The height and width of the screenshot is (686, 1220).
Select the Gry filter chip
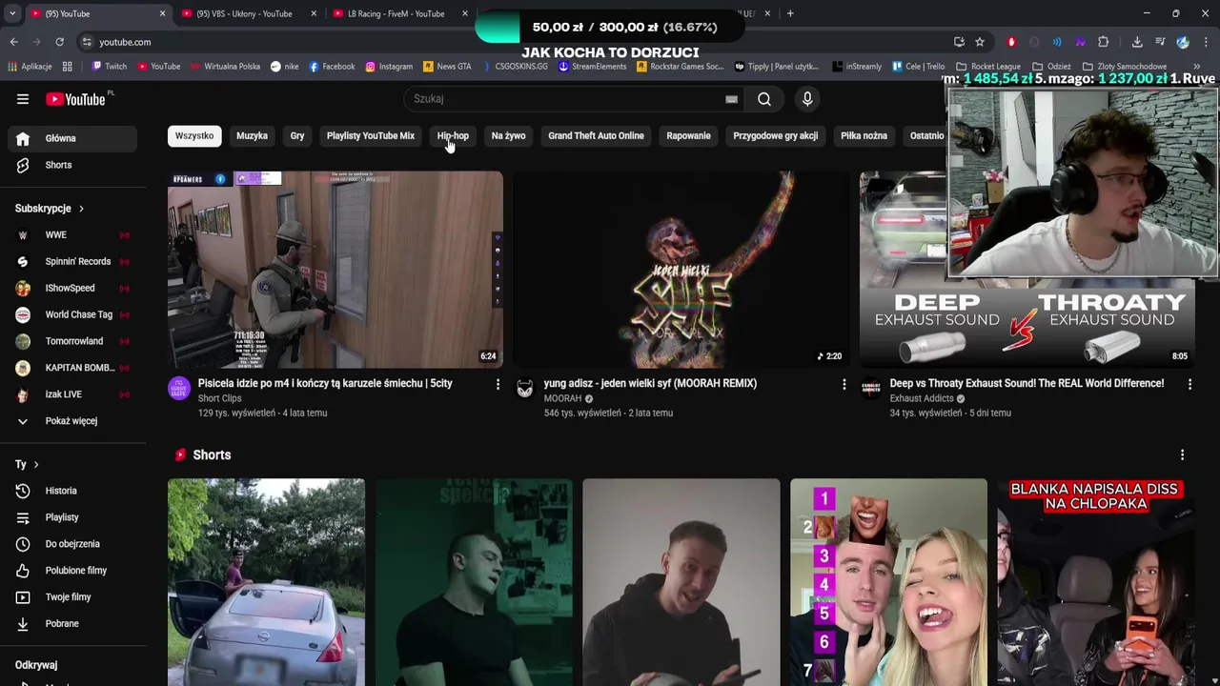(297, 135)
